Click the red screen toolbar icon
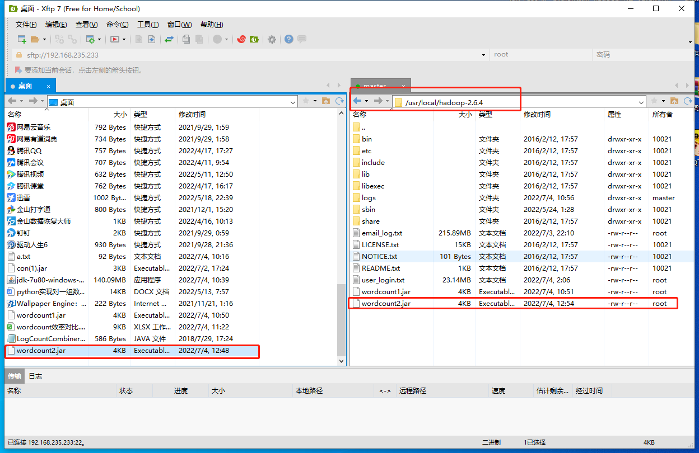Viewport: 699px width, 453px height. point(115,39)
